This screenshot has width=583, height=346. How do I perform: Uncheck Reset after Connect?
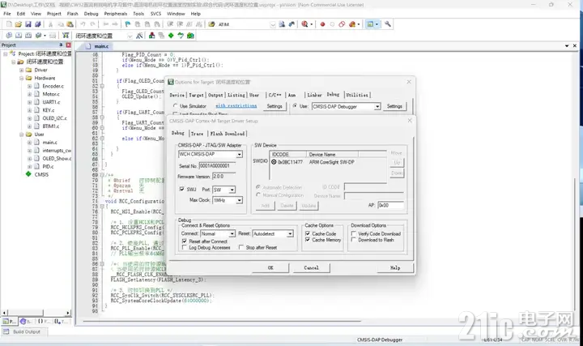pos(184,241)
